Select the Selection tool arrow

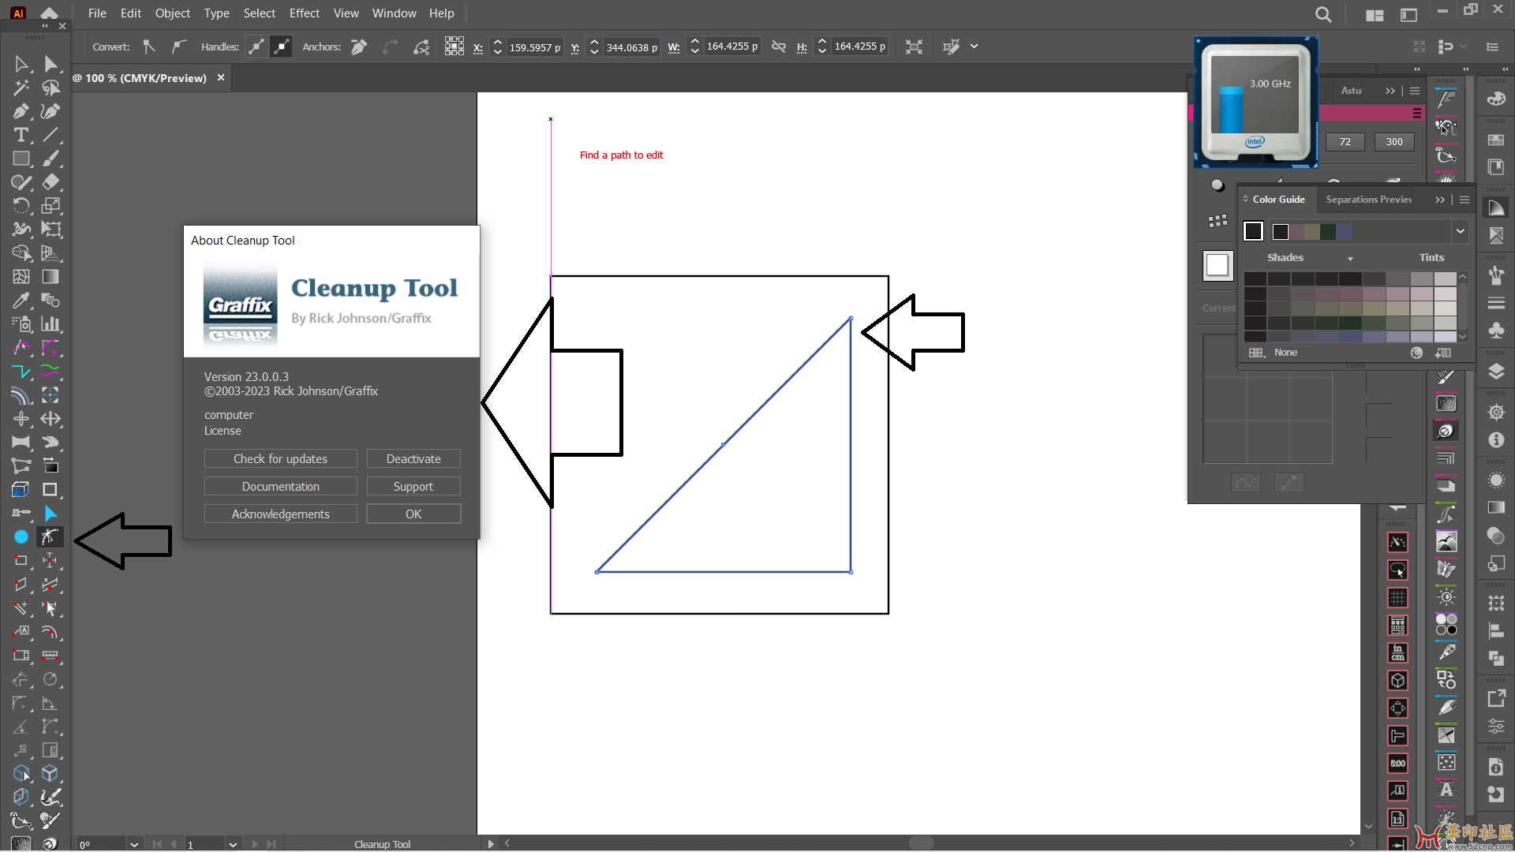[x=21, y=64]
